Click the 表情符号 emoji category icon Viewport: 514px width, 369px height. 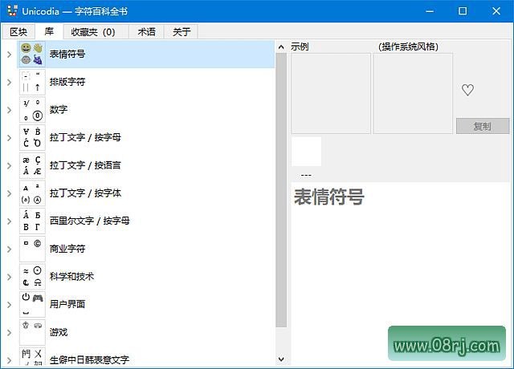coord(32,54)
